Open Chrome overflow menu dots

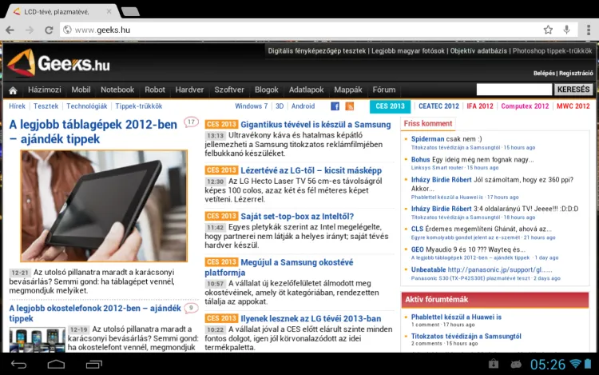[x=589, y=30]
